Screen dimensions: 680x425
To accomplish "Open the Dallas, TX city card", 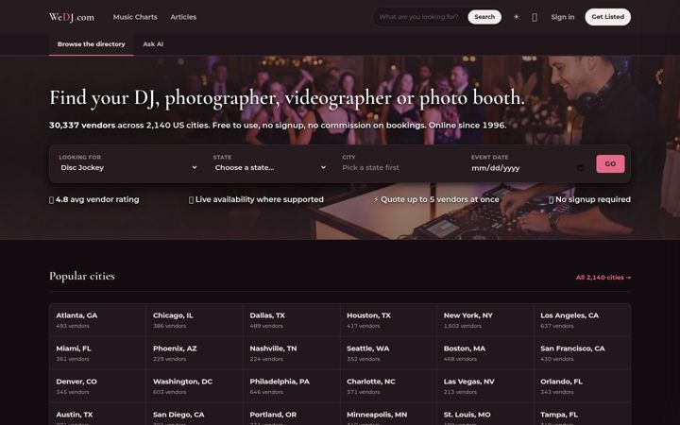I will coord(292,320).
